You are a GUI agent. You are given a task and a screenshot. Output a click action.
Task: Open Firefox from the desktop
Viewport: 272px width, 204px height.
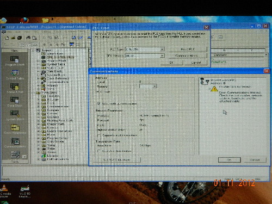[x=24, y=20]
